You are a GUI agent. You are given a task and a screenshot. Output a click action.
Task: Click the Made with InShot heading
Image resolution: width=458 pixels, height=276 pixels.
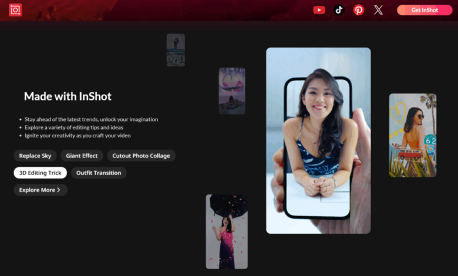pyautogui.click(x=68, y=96)
